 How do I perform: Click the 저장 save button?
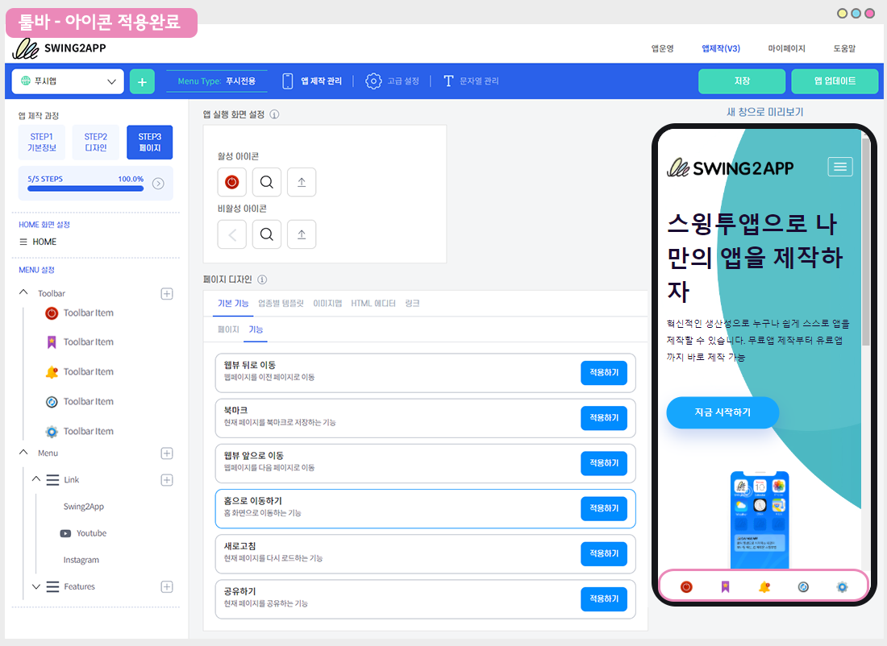(x=741, y=81)
